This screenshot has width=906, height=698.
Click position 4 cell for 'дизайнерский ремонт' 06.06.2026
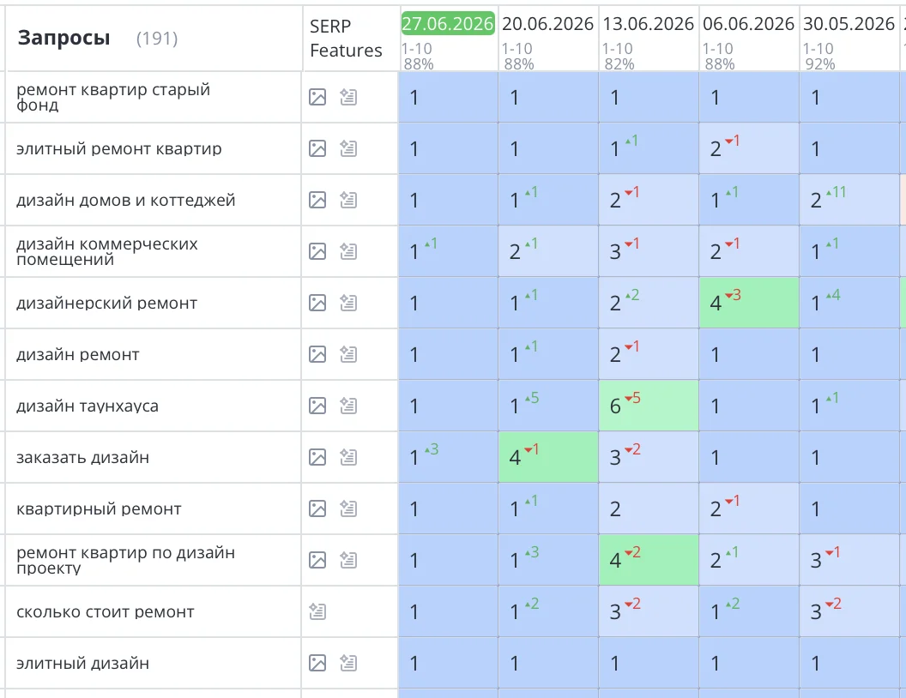(749, 303)
